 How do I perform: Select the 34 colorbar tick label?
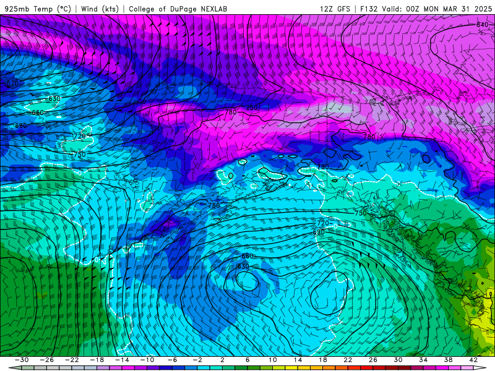pyautogui.click(x=423, y=360)
